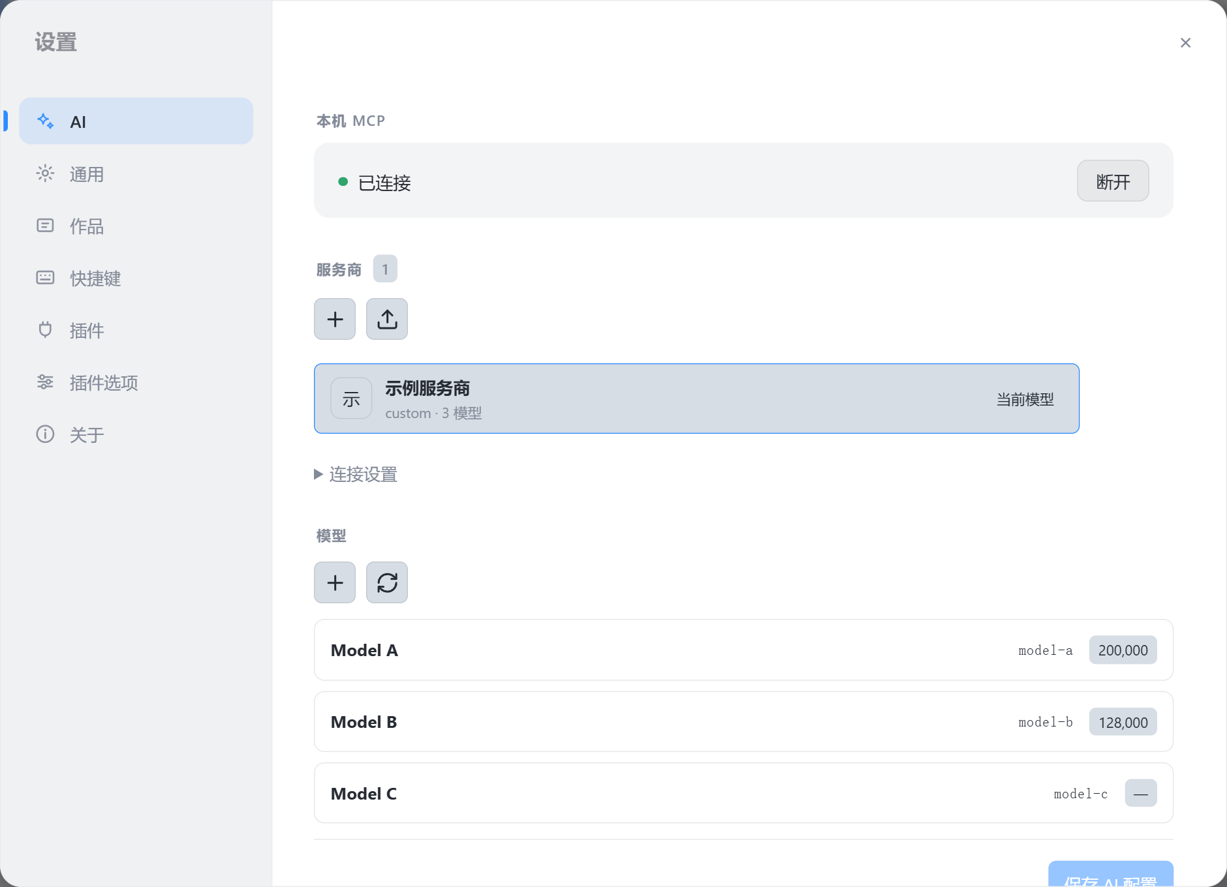Disconnect MCP with 断开 button
Image resolution: width=1227 pixels, height=887 pixels.
(x=1113, y=181)
